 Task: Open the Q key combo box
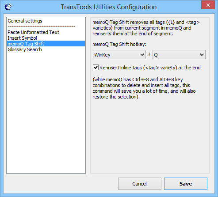179,55
